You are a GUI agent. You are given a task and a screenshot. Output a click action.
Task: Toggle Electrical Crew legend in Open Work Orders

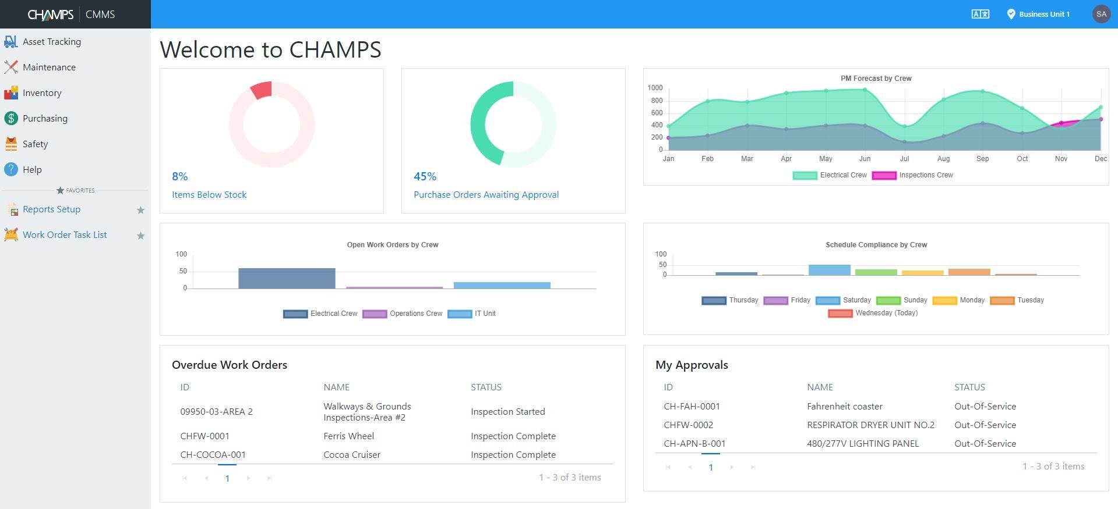(320, 314)
